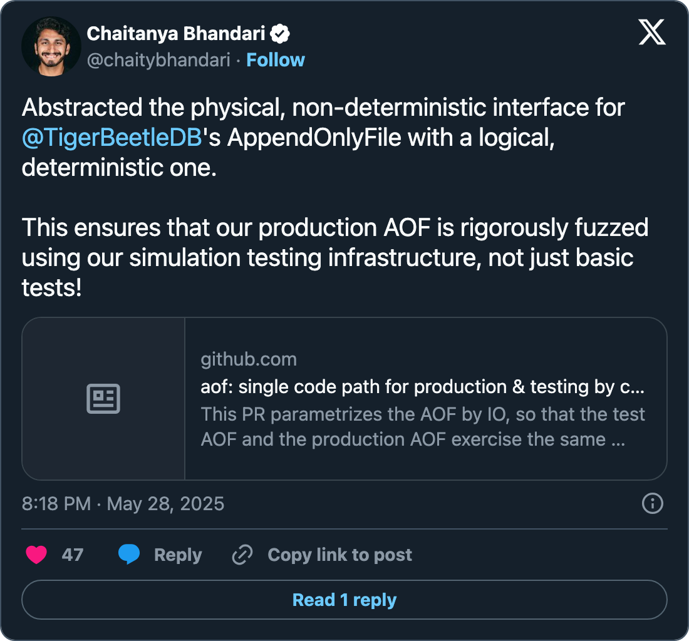Click the PR description preview text

click(x=422, y=426)
